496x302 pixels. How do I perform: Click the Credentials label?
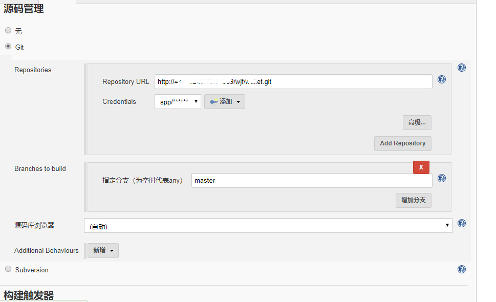(119, 101)
